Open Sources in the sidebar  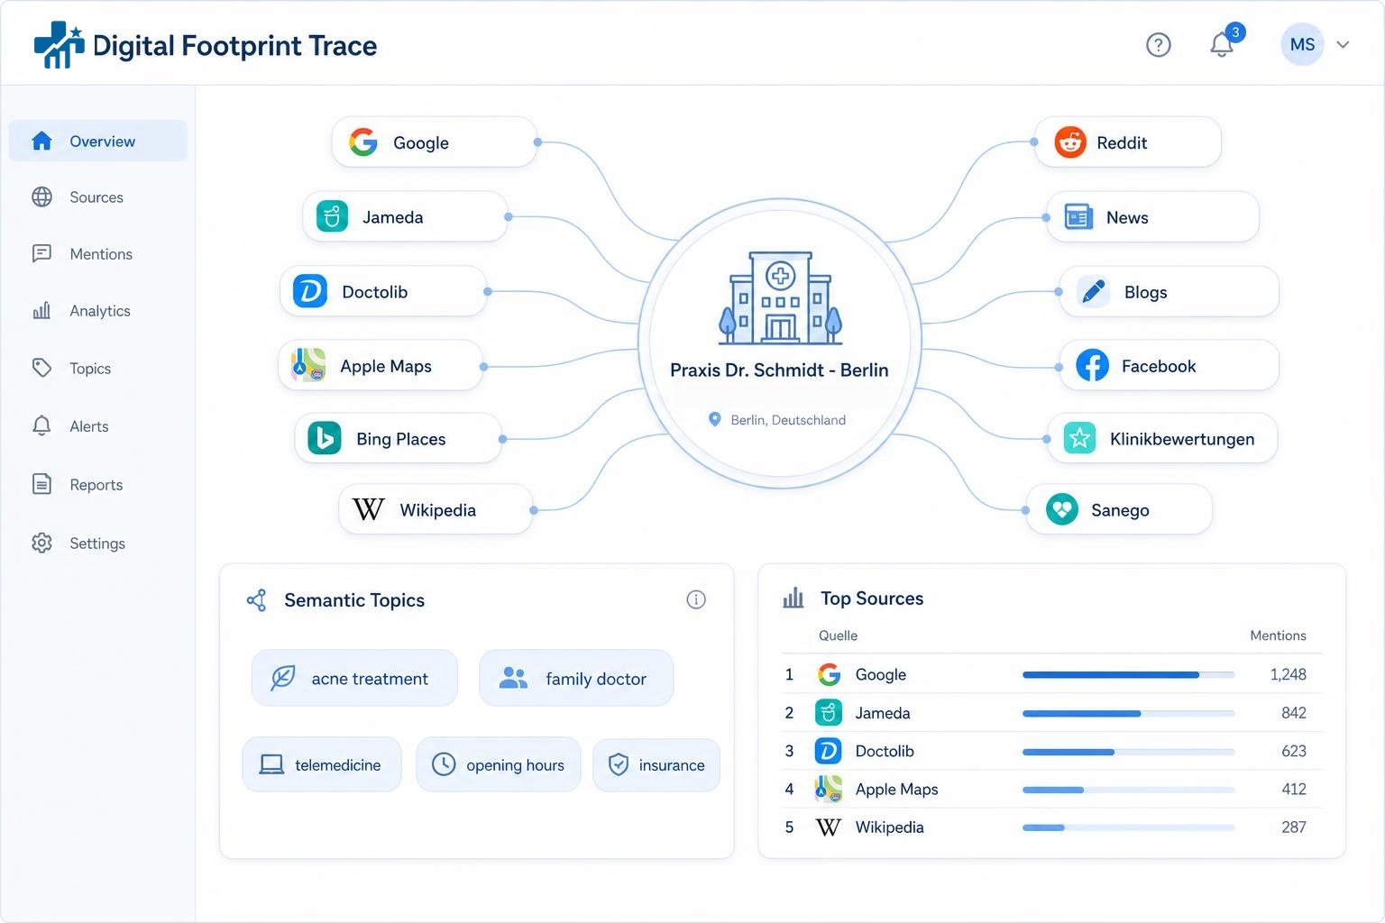[98, 197]
